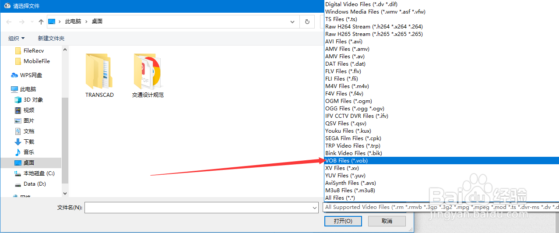The width and height of the screenshot is (559, 233).
Task: Open the TRANSCAD folder icon
Action: coord(99,71)
